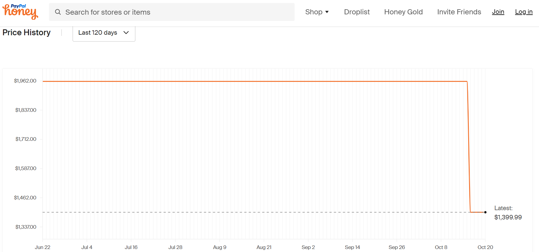Click the Latest $1,399.99 price label

[508, 213]
